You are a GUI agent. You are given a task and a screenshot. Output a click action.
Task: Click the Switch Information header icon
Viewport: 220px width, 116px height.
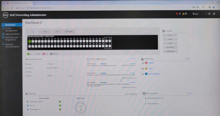27,59
